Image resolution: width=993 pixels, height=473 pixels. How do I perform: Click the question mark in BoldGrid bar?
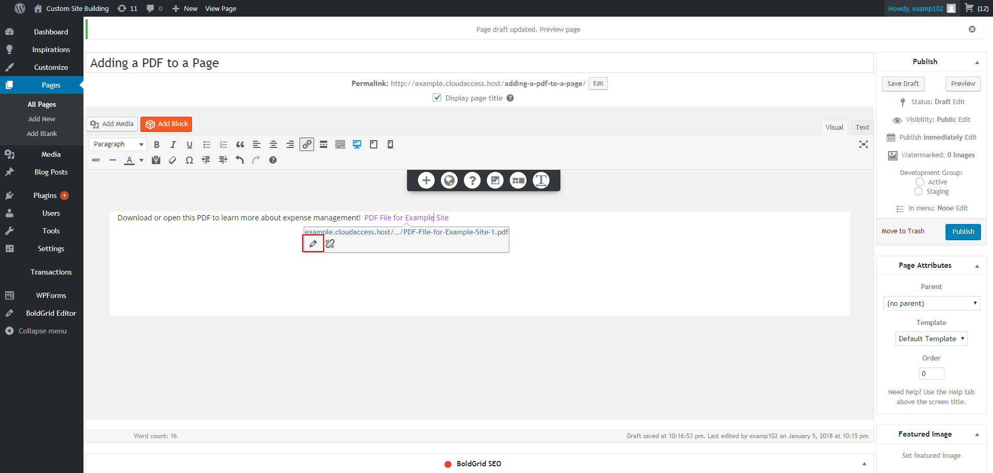[472, 180]
